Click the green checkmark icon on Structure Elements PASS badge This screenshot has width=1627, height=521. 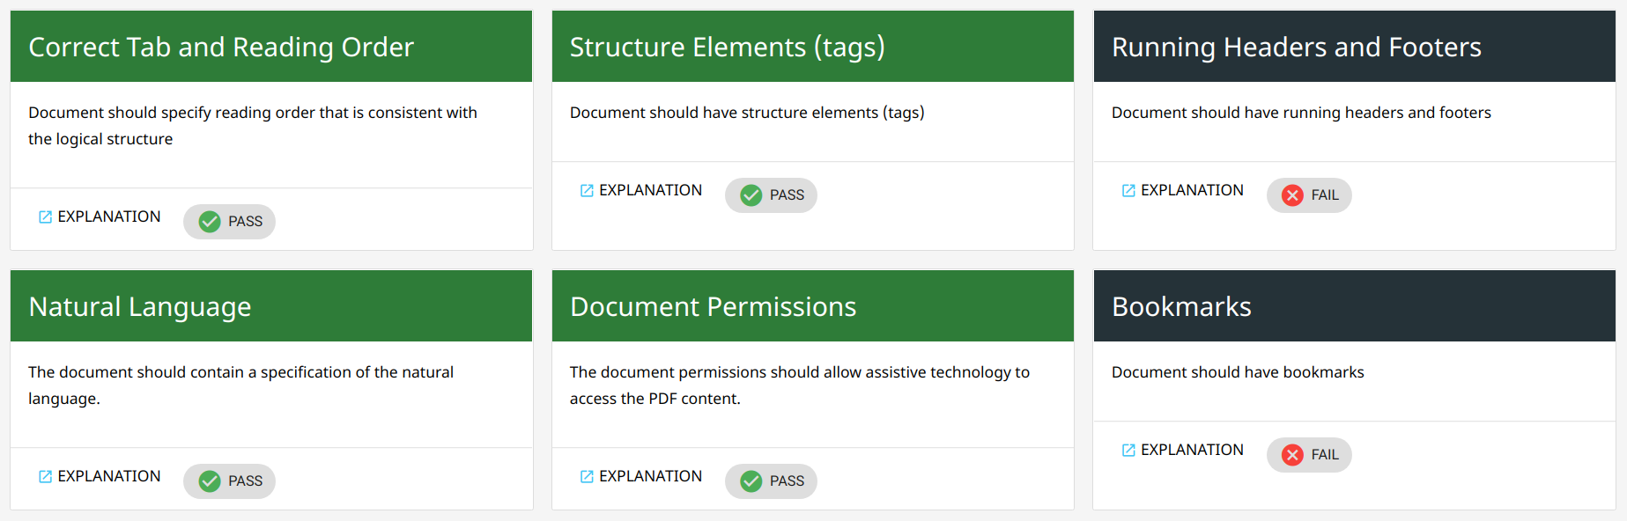click(751, 194)
